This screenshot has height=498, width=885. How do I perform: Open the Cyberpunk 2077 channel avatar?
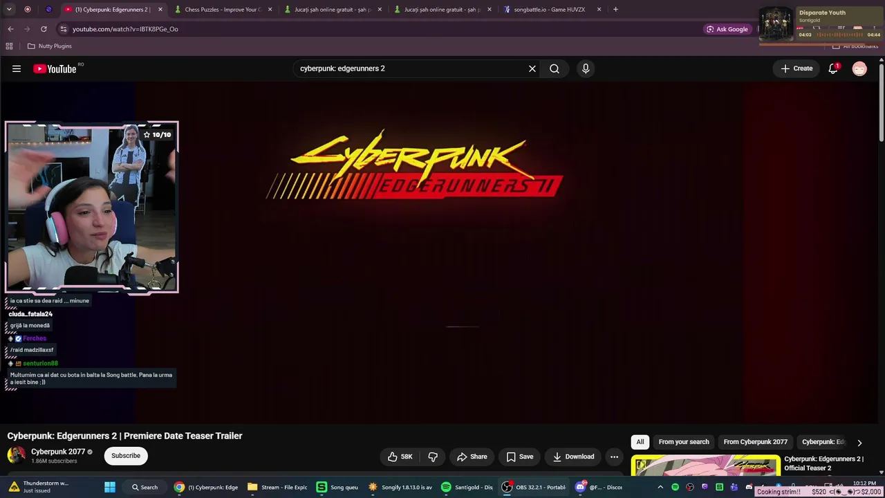16,455
